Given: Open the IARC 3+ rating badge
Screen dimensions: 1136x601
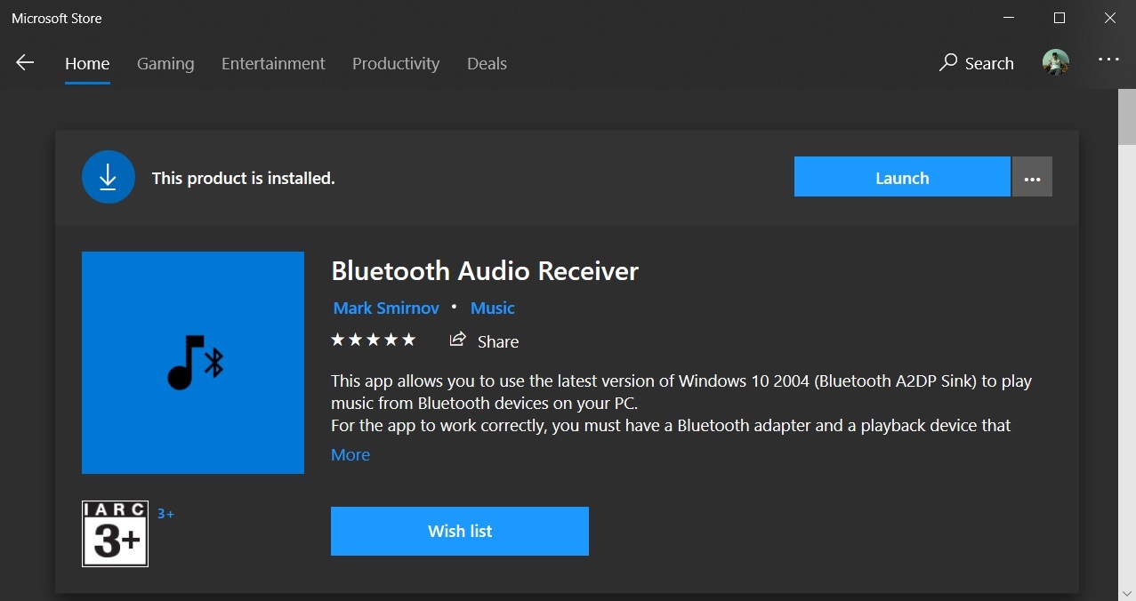Looking at the screenshot, I should tap(116, 533).
